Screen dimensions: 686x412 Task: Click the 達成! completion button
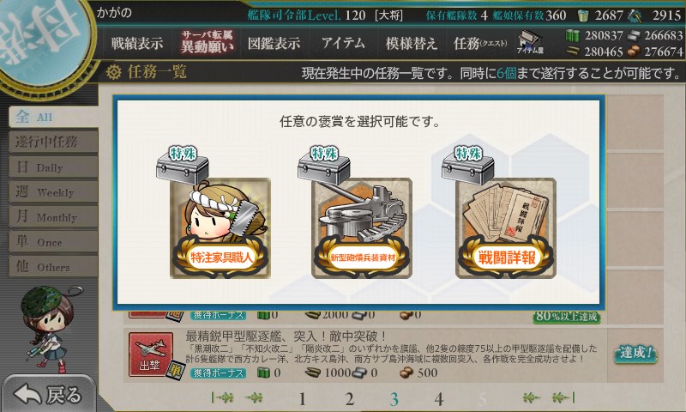pos(635,354)
